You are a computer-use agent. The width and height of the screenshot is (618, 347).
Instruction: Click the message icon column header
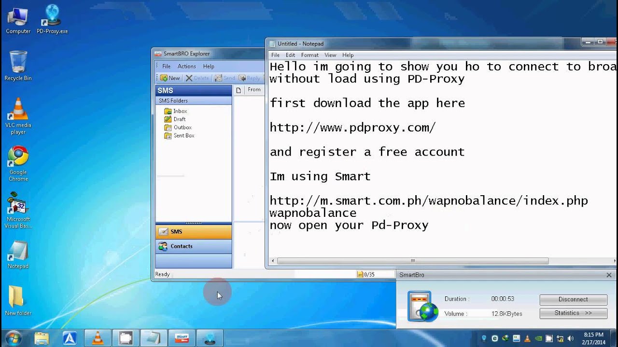[x=239, y=90]
